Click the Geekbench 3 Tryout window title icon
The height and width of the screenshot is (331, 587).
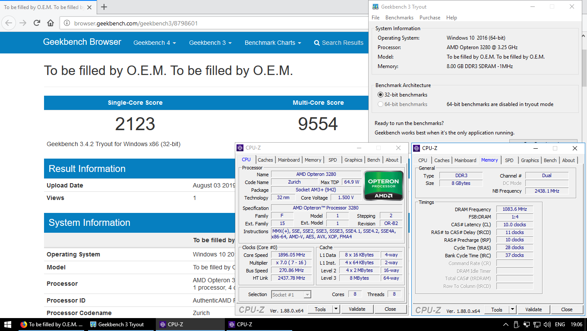376,6
